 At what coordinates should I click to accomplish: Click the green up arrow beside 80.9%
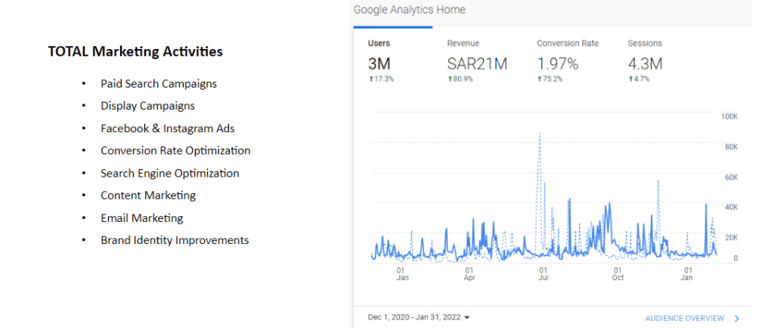coord(450,79)
